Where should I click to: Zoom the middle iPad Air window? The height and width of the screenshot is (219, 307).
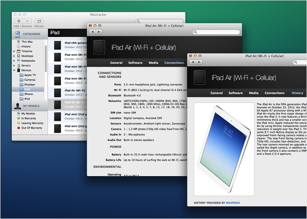click(100, 26)
